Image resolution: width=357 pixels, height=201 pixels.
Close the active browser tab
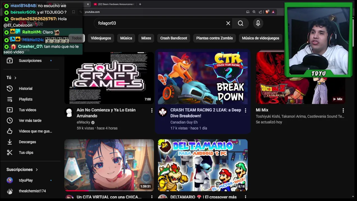(88, 4)
